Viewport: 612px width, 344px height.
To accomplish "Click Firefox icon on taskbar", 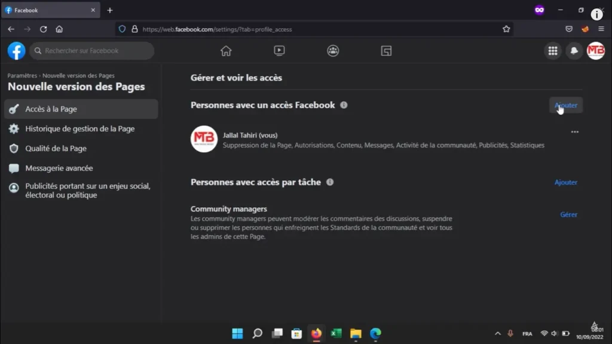I will coord(316,333).
